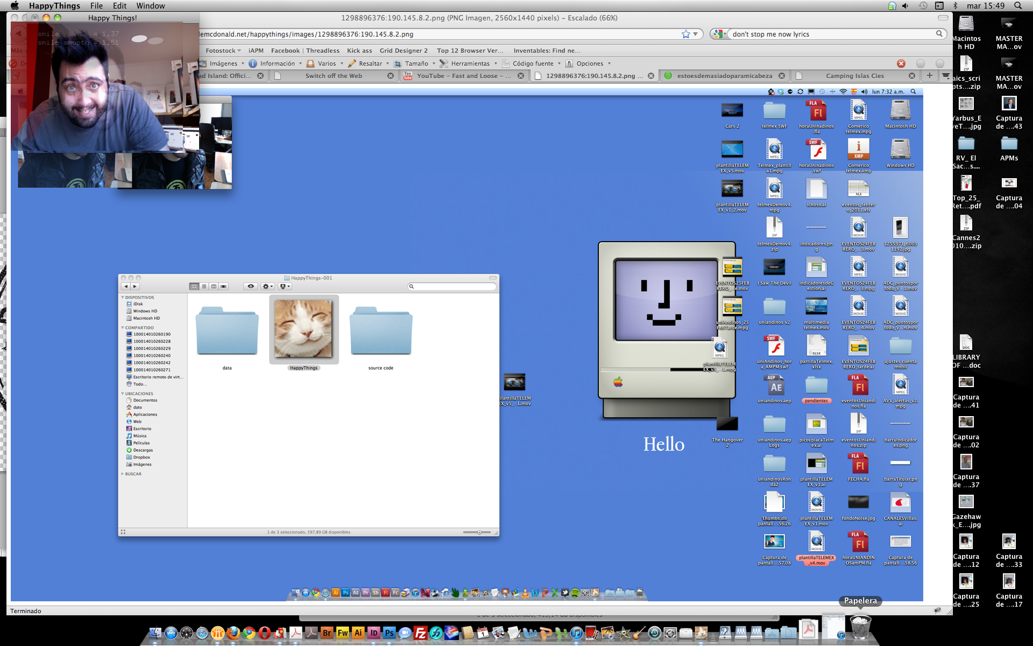
Task: Open Firefox from the dock
Action: pos(233,633)
